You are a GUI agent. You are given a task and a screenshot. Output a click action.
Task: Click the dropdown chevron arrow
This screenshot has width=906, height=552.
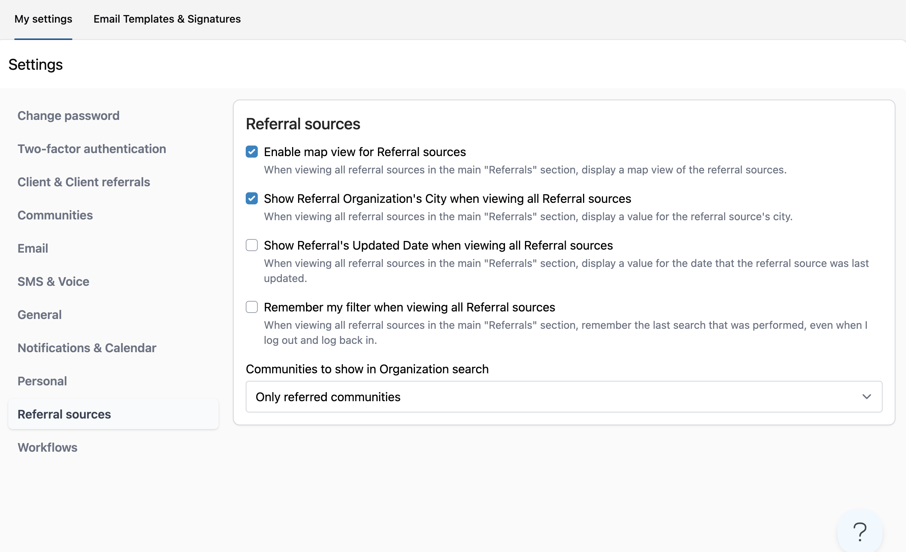[866, 397]
